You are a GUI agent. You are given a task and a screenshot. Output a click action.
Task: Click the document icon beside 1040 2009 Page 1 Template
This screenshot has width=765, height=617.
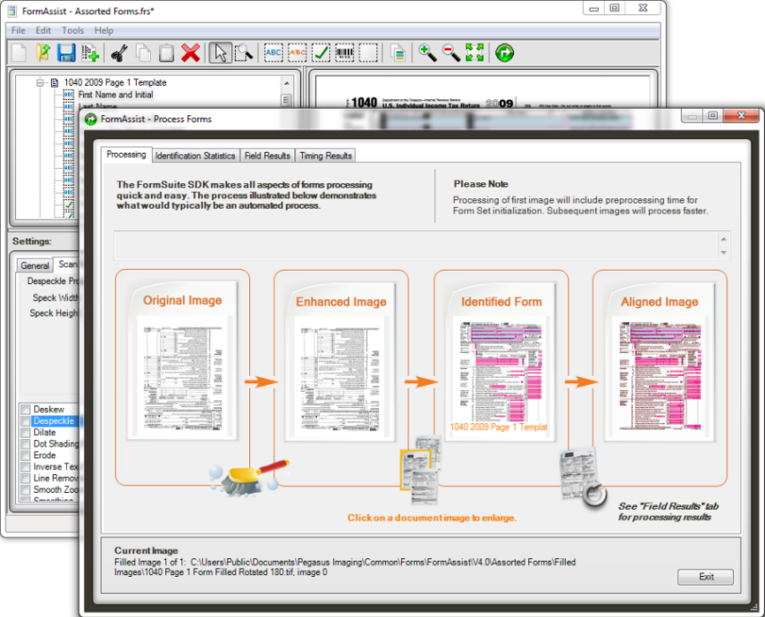55,82
